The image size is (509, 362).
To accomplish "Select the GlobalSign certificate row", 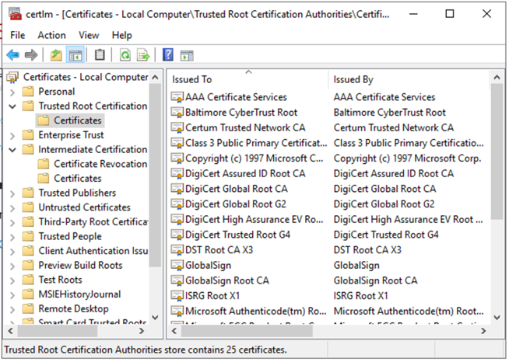I will click(208, 265).
